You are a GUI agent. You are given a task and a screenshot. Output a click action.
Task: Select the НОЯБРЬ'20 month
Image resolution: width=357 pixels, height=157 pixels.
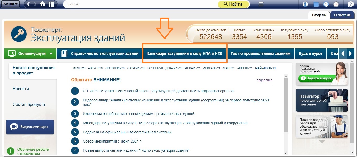point(155,68)
